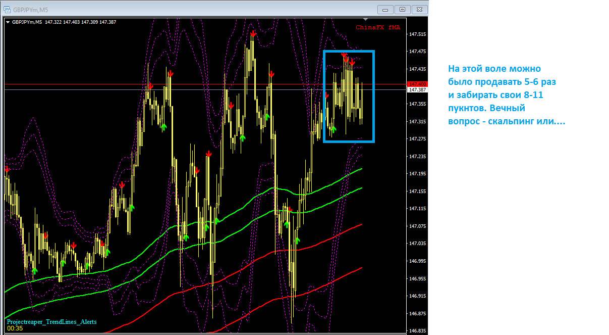Image resolution: width=609 pixels, height=335 pixels.
Task: Click the 147.115 price scale label
Action: (x=418, y=209)
